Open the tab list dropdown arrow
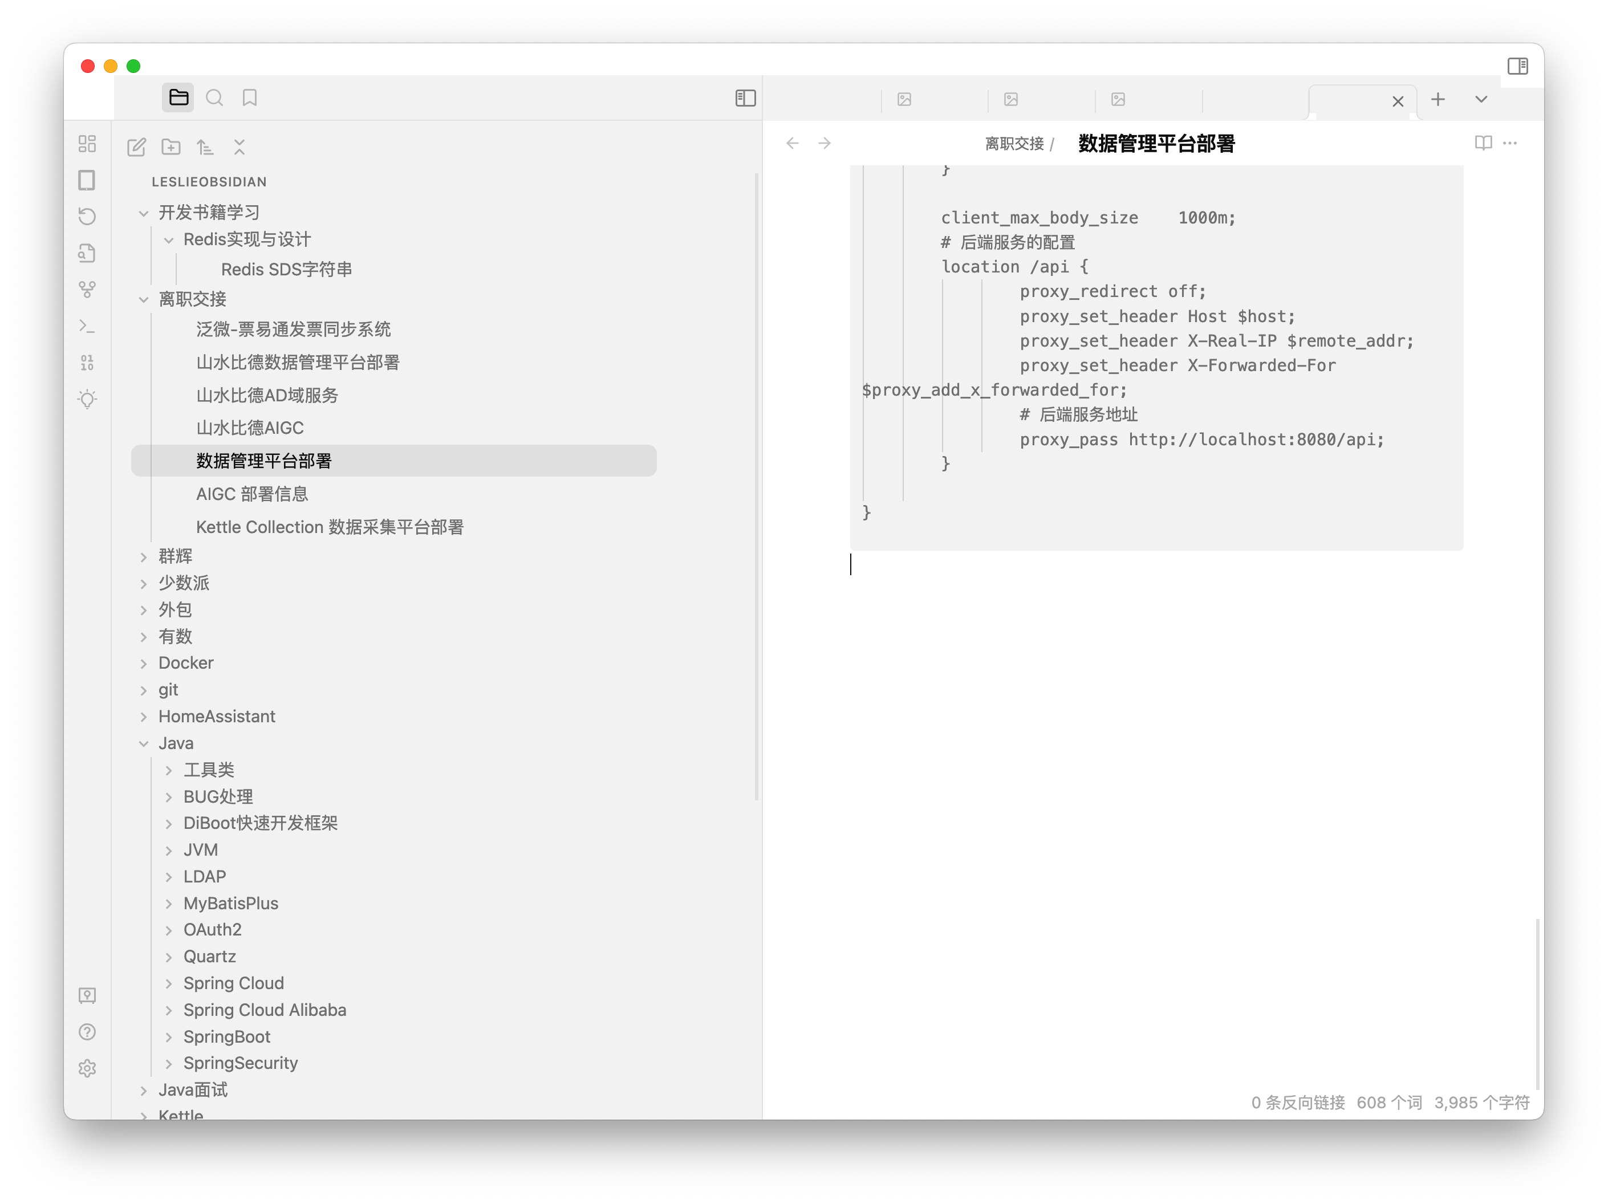This screenshot has height=1204, width=1608. pos(1481,100)
